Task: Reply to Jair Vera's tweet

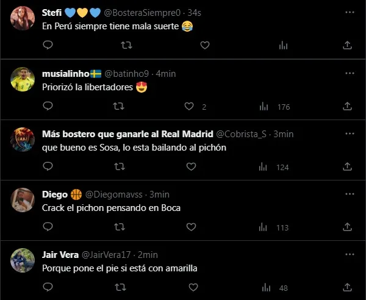Action: [48, 287]
